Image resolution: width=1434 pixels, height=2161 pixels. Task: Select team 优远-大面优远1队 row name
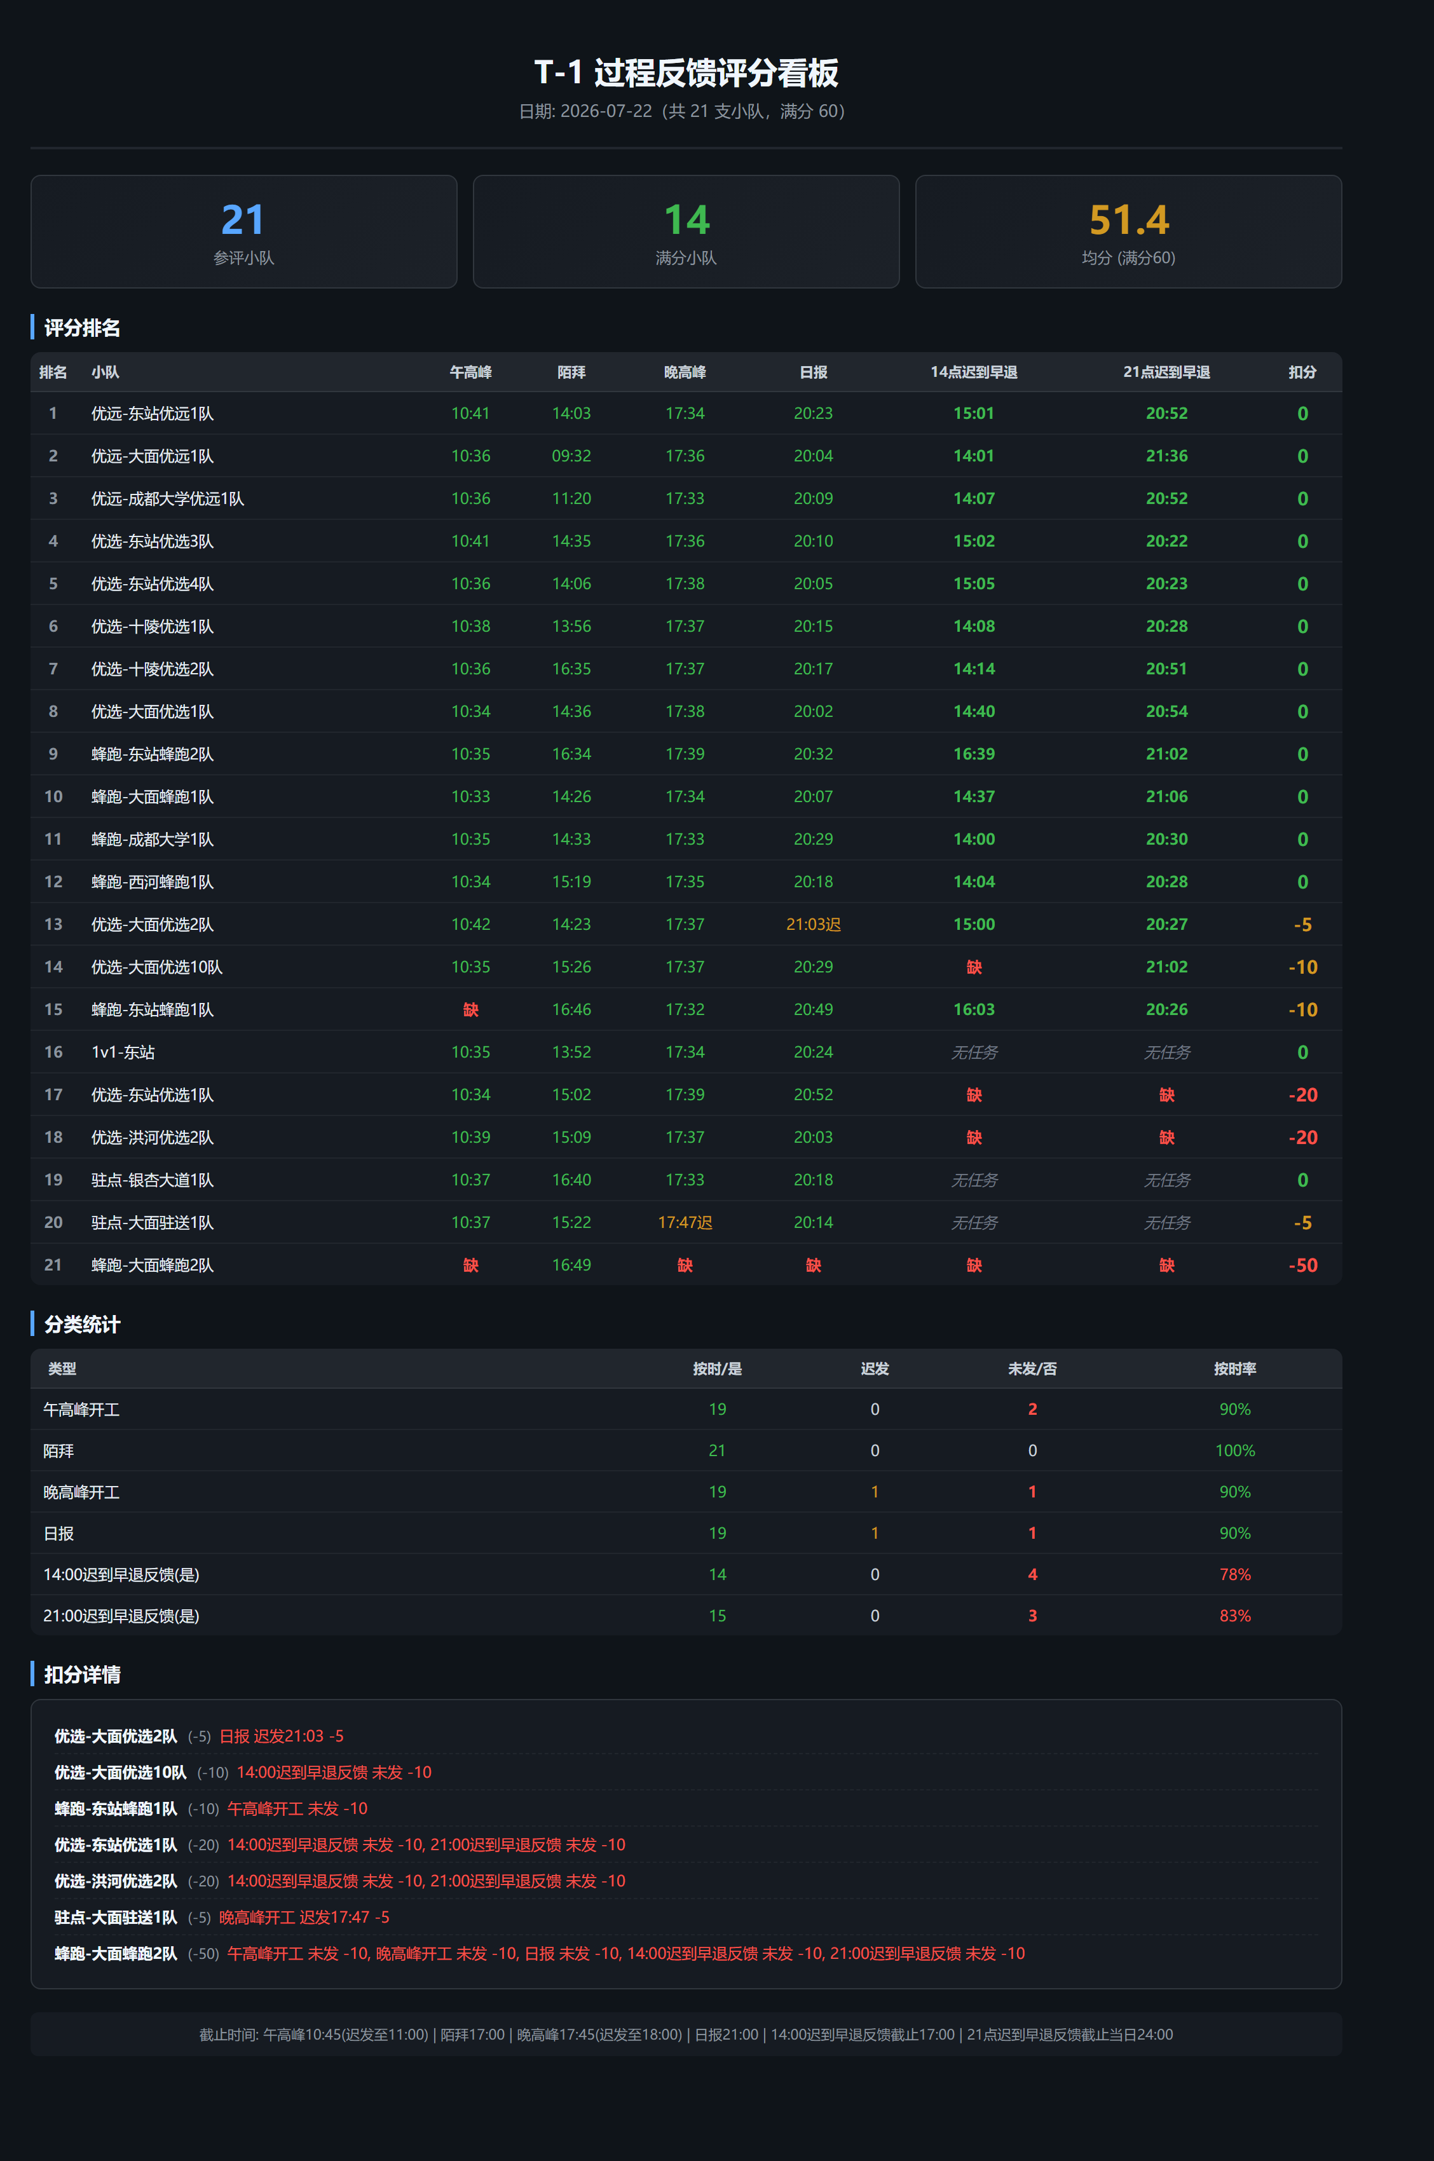pyautogui.click(x=153, y=456)
